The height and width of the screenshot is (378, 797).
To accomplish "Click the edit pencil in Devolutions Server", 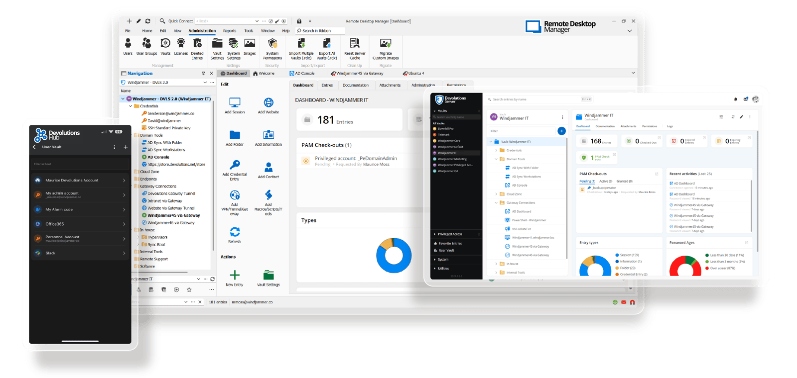I will pyautogui.click(x=741, y=117).
